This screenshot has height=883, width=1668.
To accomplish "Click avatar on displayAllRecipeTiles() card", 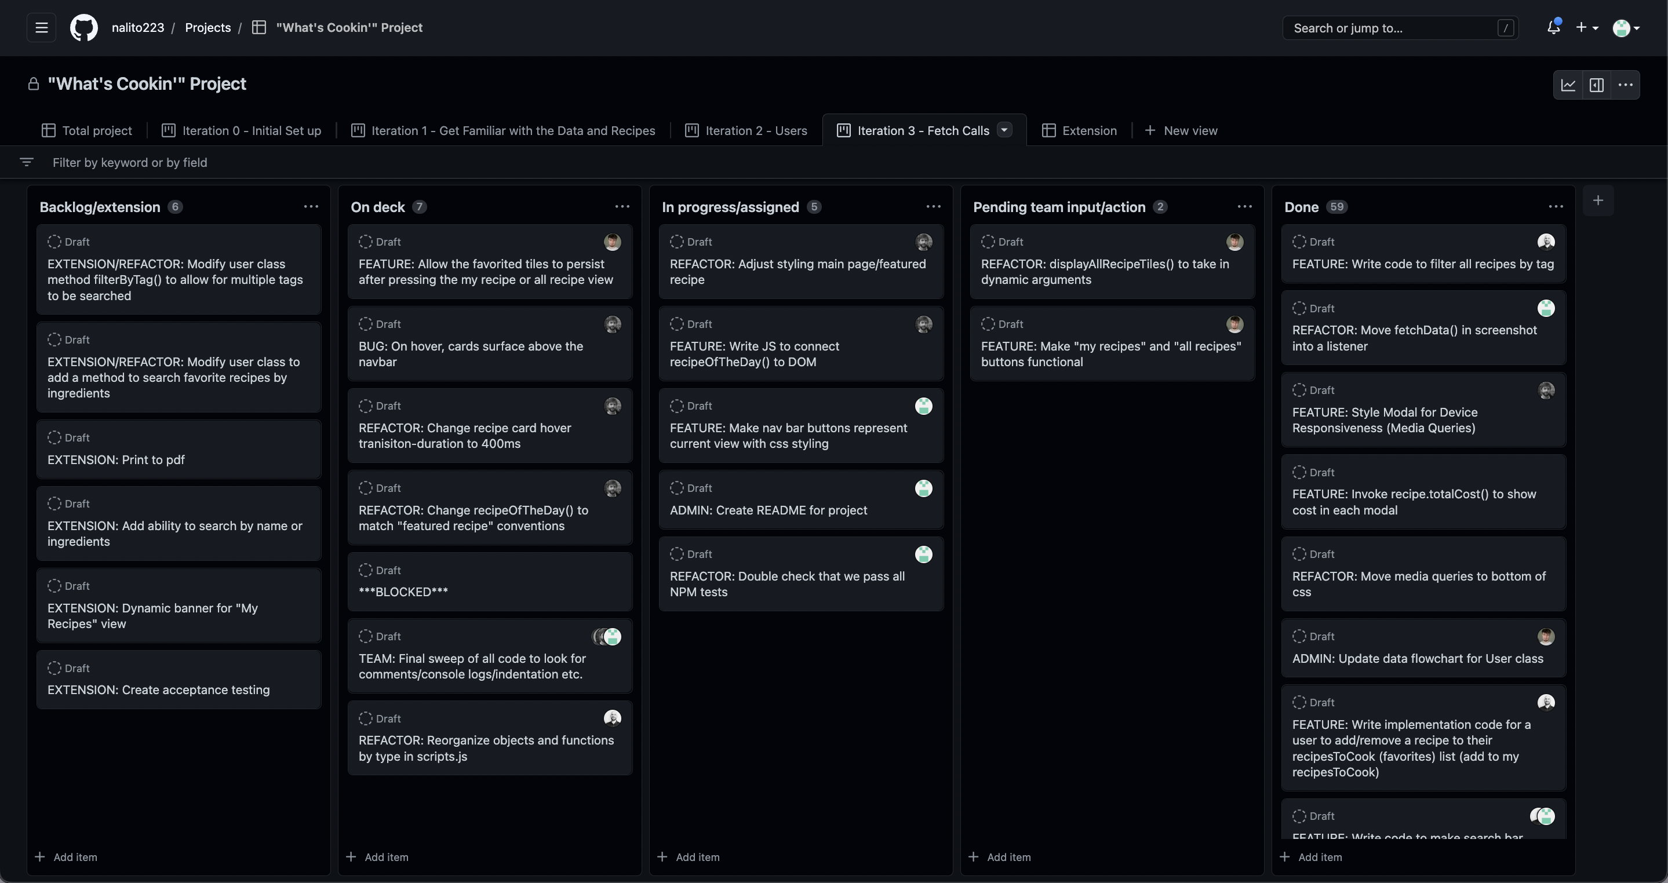I will tap(1235, 242).
